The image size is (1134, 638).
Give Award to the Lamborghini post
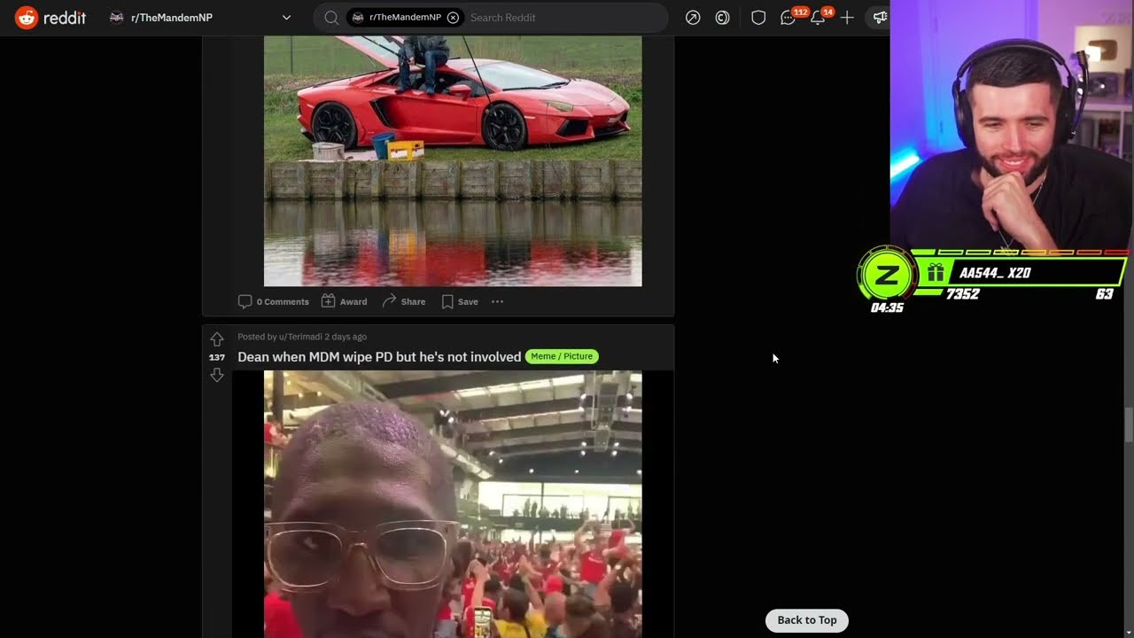(x=344, y=301)
